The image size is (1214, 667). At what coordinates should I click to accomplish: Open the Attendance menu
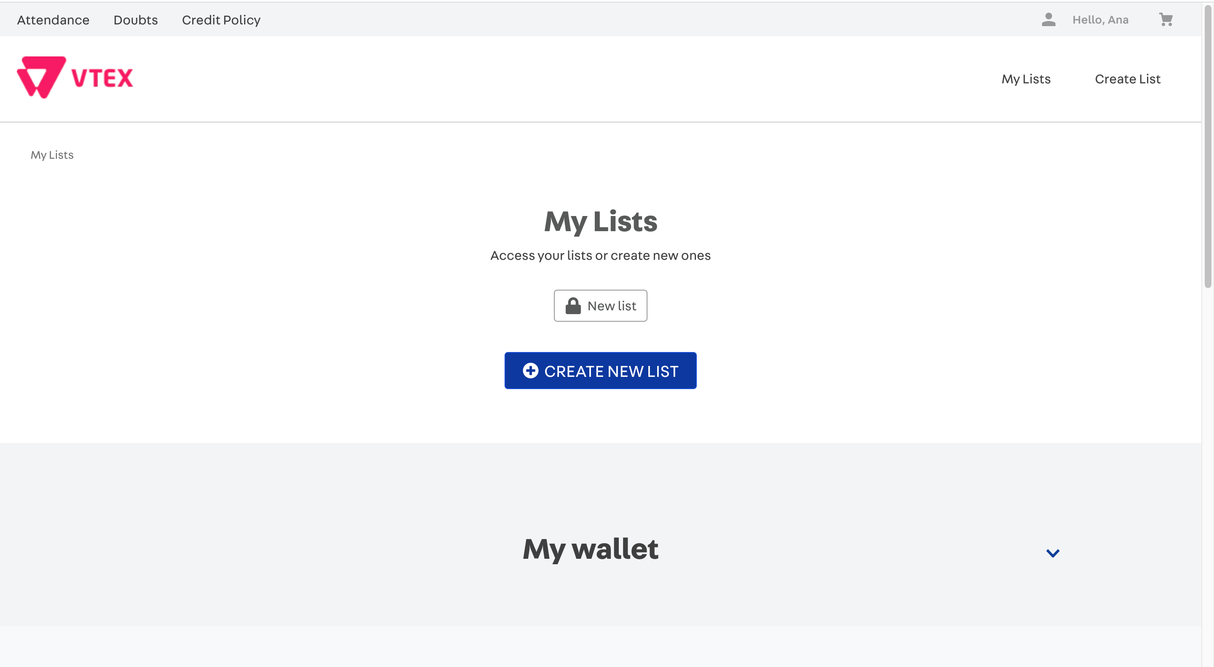click(x=53, y=20)
